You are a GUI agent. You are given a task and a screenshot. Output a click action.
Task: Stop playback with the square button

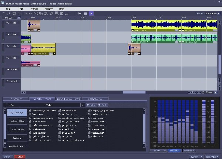85,13
